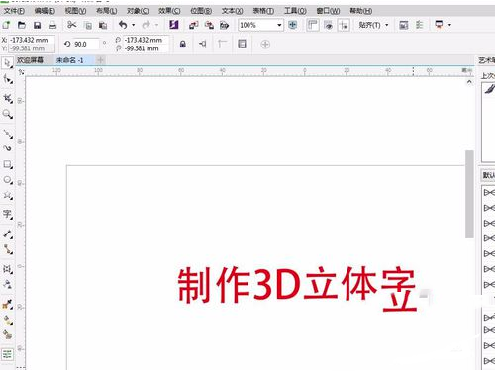Click the rotation angle field 90.0
This screenshot has height=373, width=496.
(x=86, y=45)
